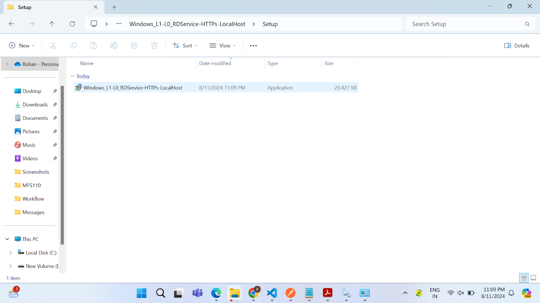Click the search magnifier in Search Setup box
Viewport: 540px width, 303px height.
coord(527,24)
